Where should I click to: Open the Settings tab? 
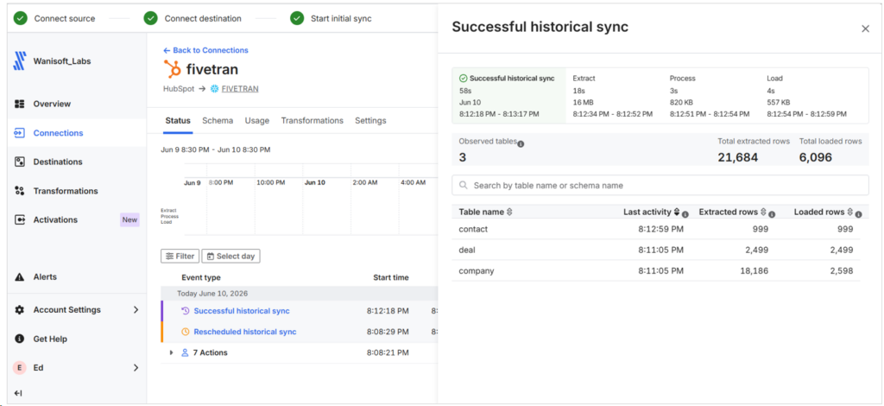(x=370, y=121)
